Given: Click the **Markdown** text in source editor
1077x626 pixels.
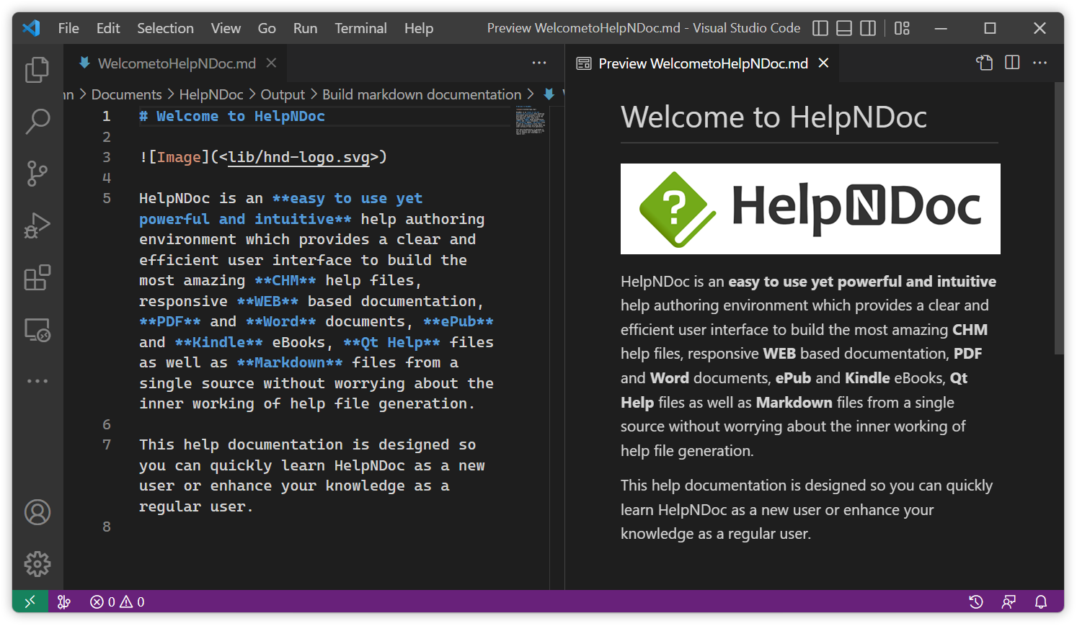Looking at the screenshot, I should tap(290, 362).
